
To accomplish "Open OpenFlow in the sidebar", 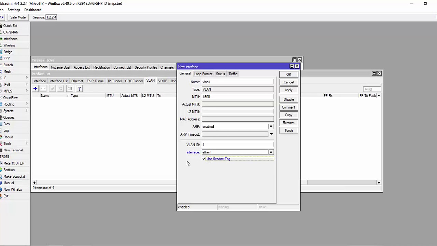I will [x=10, y=98].
